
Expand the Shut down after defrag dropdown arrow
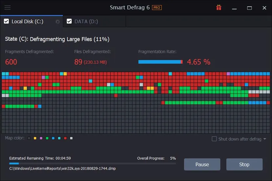point(264,139)
